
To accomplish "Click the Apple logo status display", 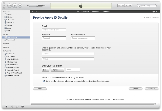I will pyautogui.click(x=81, y=6).
